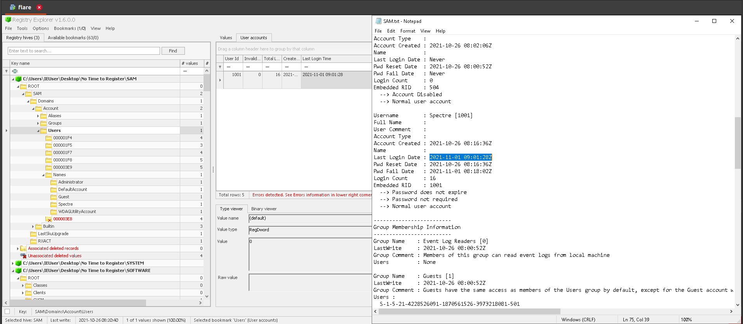This screenshot has height=324, width=743.
Task: Click the 000001F4 folder icon
Action: (49, 138)
